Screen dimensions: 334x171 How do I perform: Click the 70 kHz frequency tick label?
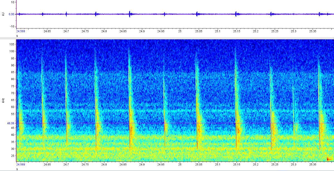pyautogui.click(x=13, y=93)
